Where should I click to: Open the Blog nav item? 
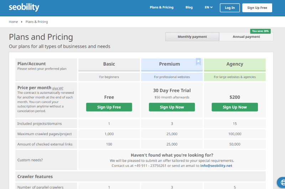(x=189, y=7)
